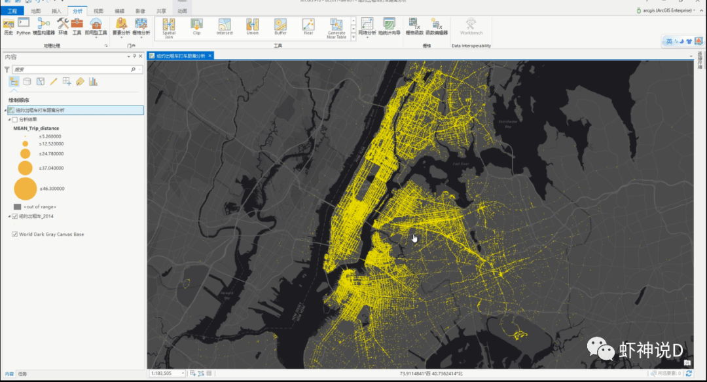This screenshot has height=382, width=707.
Task: Click the gray out of range swatch
Action: (17, 207)
